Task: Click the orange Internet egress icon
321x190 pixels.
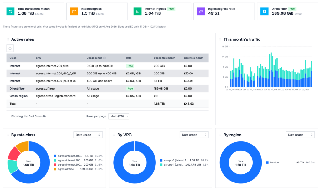Action: 74,12
